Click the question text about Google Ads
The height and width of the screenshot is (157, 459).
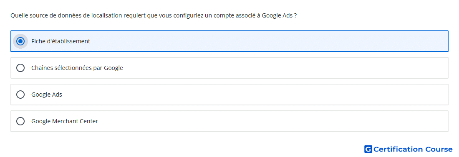(154, 16)
